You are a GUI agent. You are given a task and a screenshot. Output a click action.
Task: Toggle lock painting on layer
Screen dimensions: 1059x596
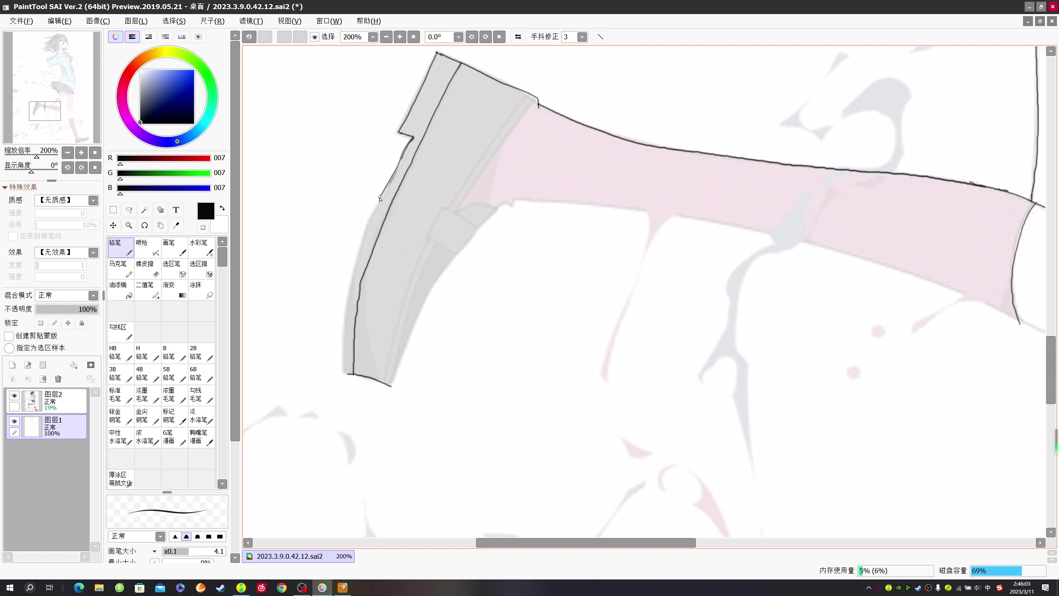54,323
